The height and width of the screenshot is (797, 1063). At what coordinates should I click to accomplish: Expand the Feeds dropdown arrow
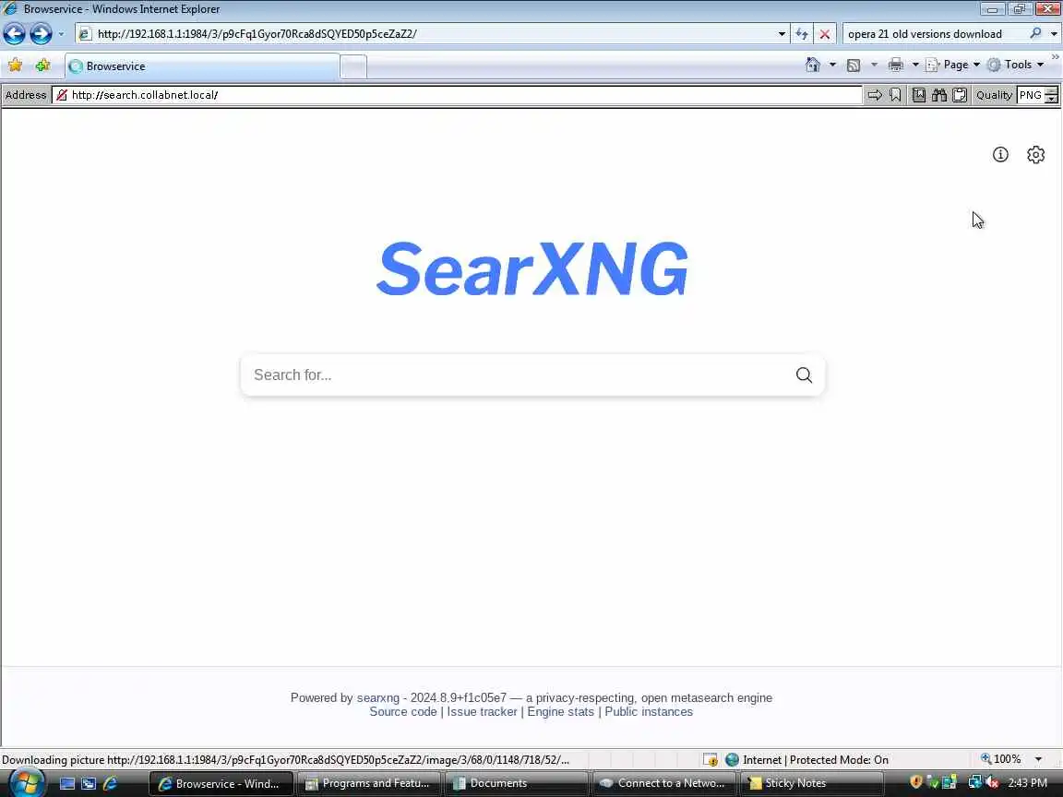(874, 65)
